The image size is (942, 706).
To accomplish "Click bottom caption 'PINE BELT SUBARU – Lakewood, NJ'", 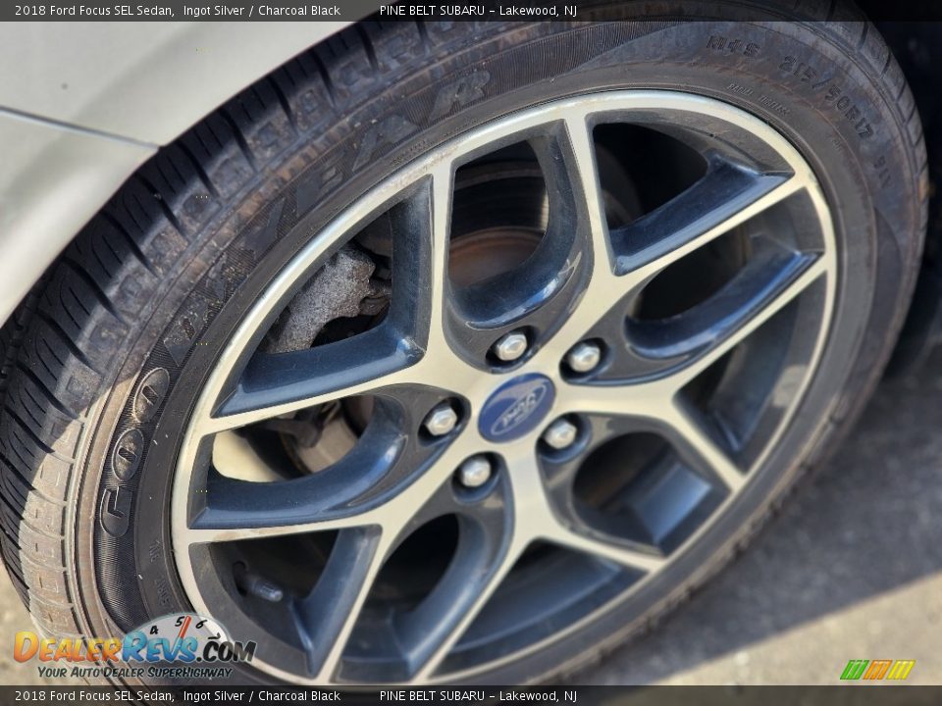I will (x=478, y=696).
